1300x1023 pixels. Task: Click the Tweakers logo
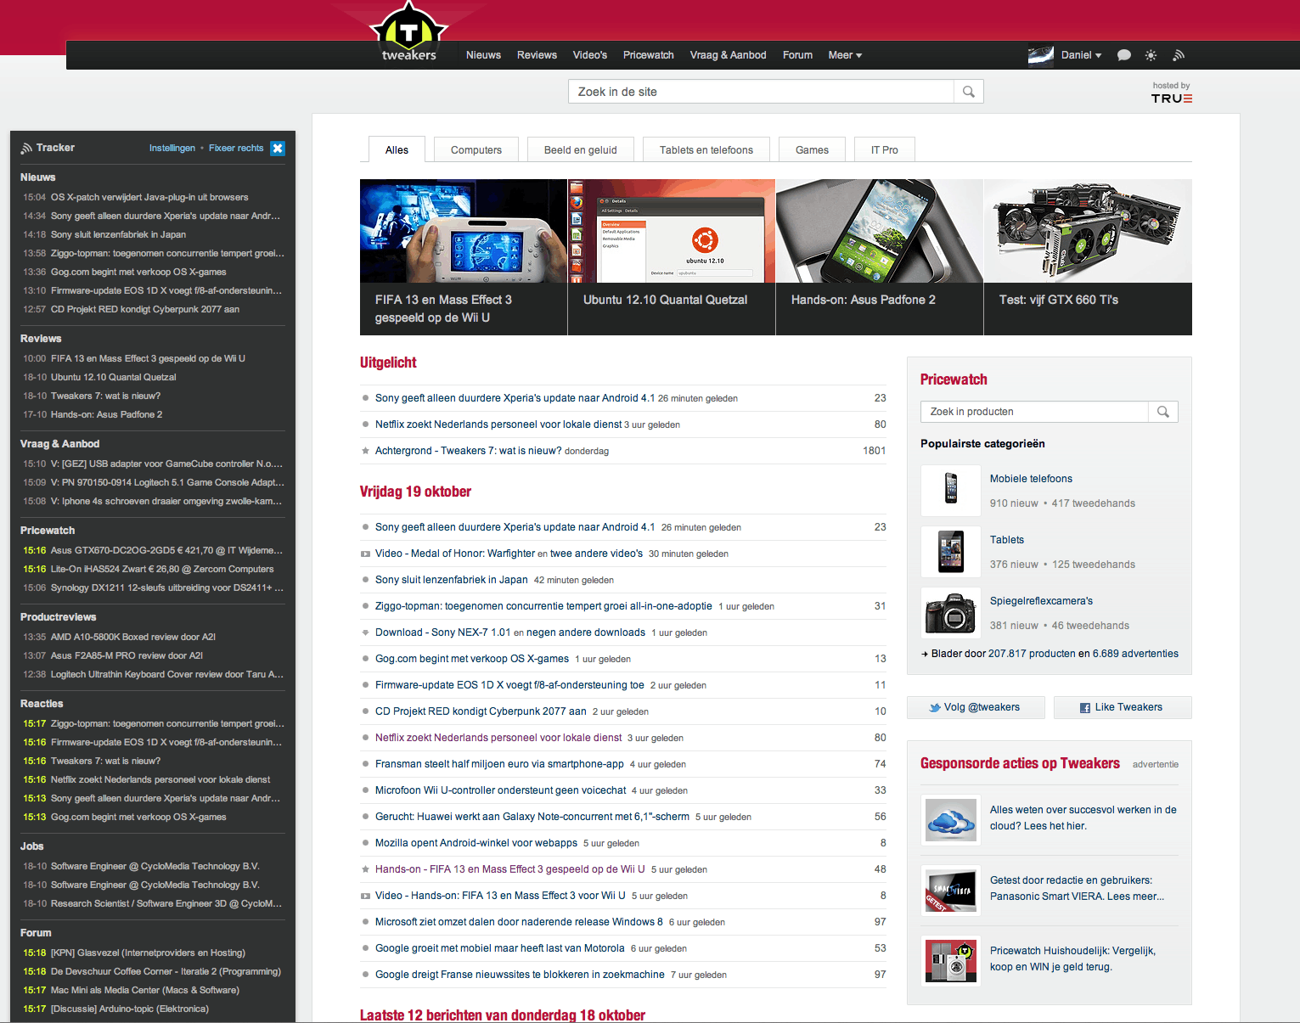(409, 34)
